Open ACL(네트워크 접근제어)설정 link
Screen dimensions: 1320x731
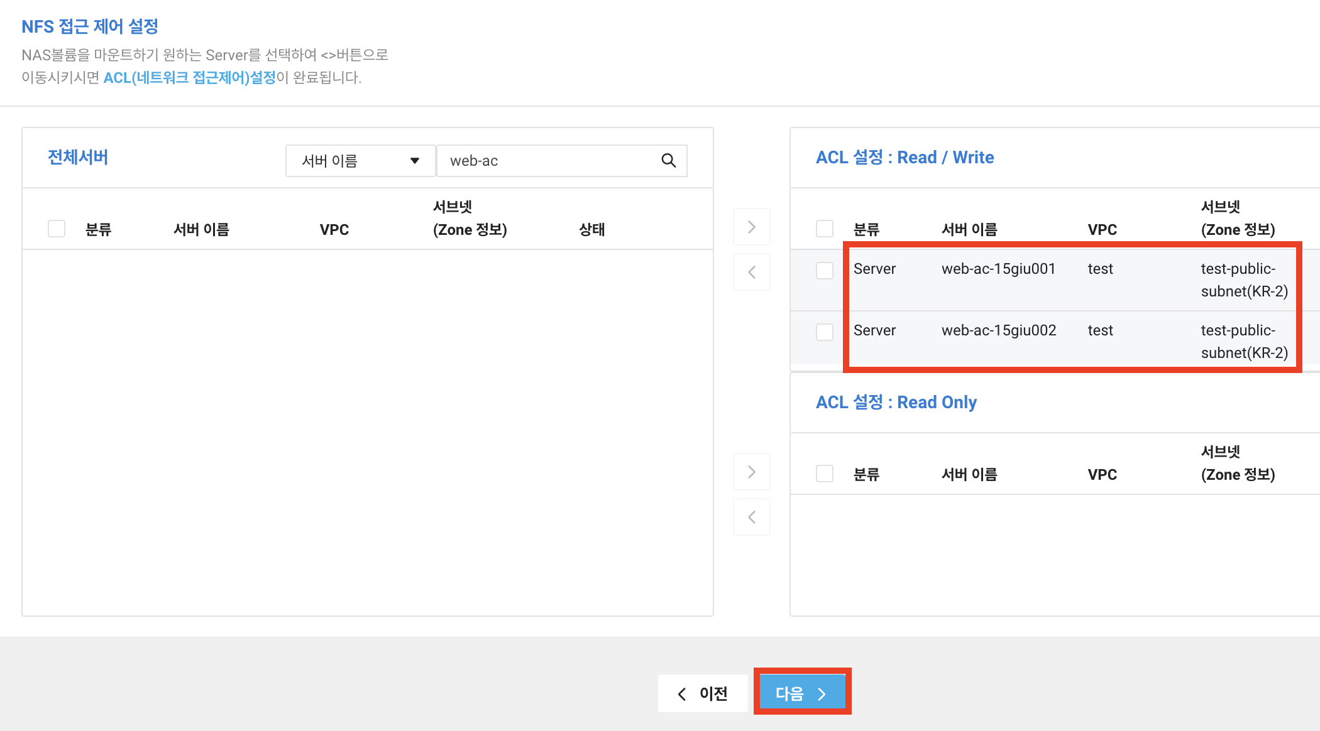[189, 78]
